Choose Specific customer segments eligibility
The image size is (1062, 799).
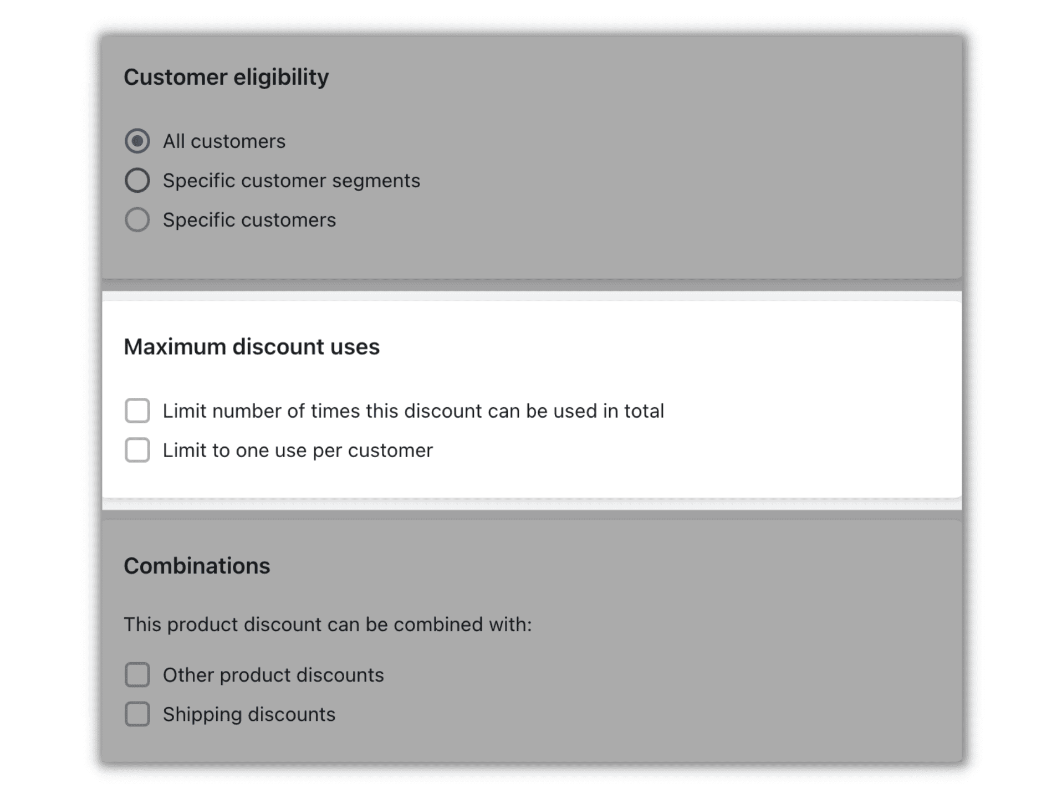pyautogui.click(x=137, y=180)
